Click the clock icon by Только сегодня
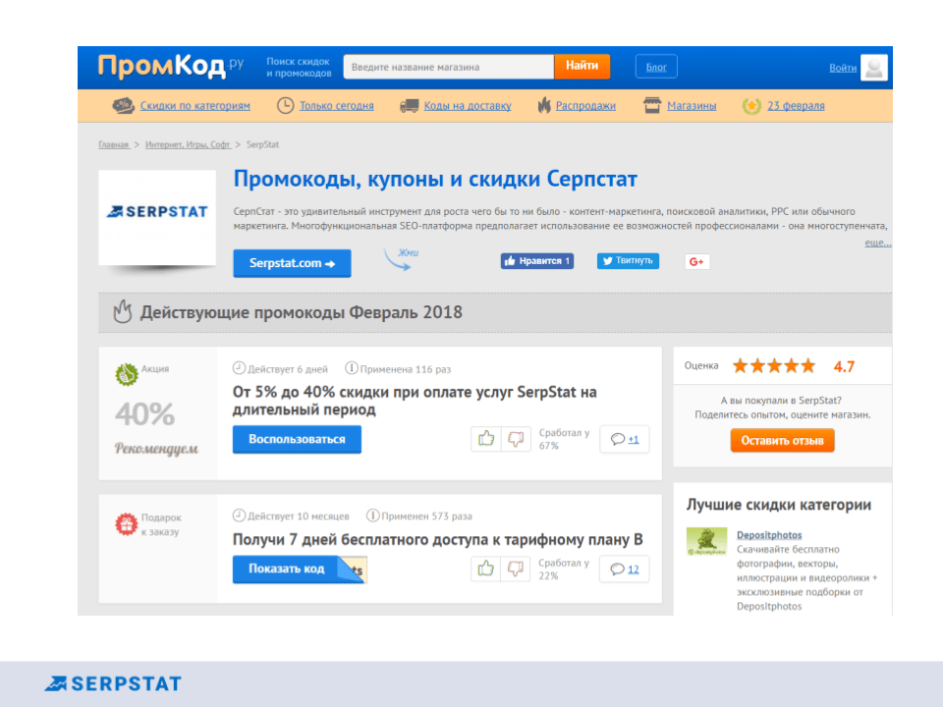The width and height of the screenshot is (943, 707). 285,106
